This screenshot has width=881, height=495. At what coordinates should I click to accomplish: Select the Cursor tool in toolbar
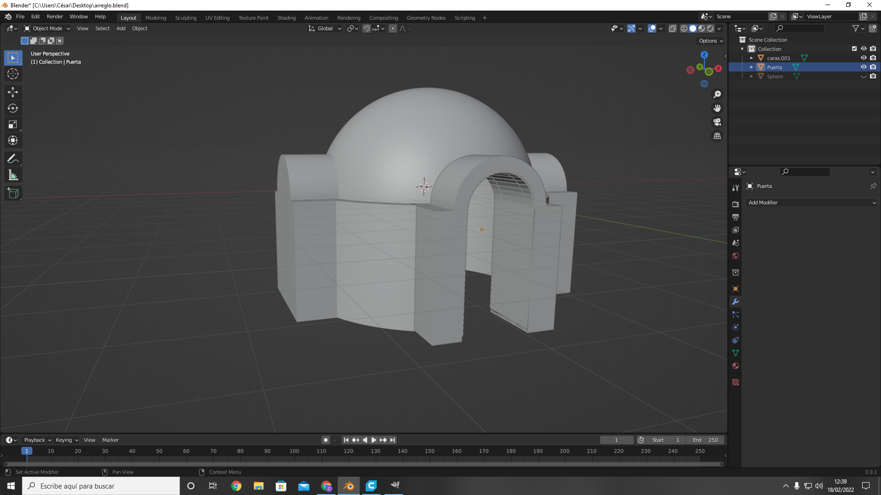point(13,74)
